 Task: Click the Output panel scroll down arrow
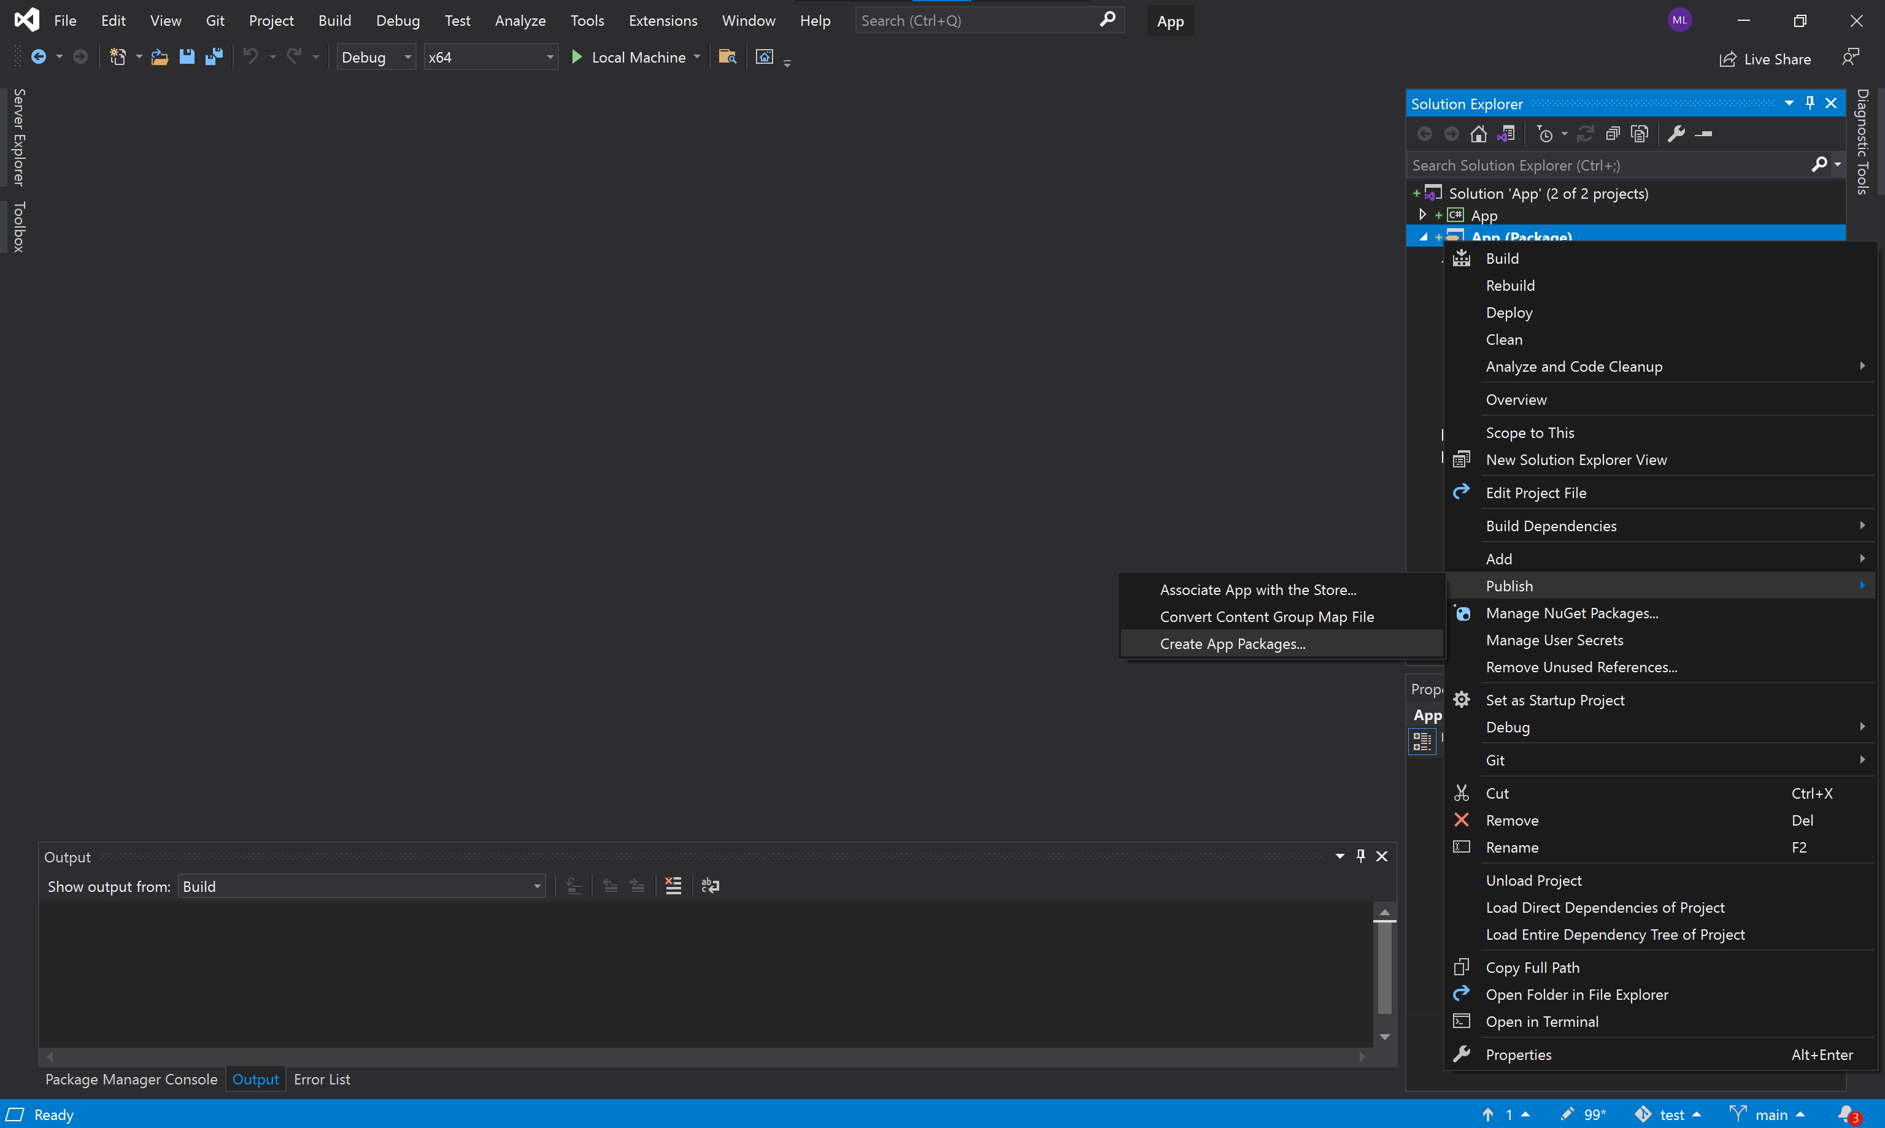[x=1385, y=1037]
